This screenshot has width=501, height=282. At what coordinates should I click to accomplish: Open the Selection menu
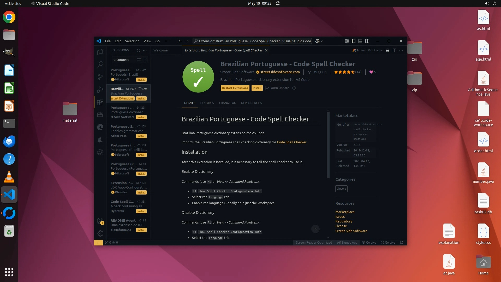(x=132, y=41)
